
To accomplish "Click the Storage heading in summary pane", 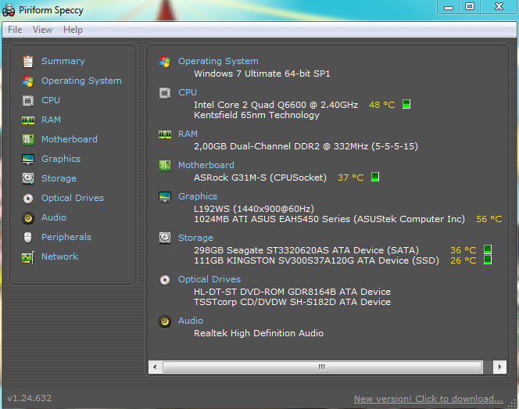I will tap(195, 238).
